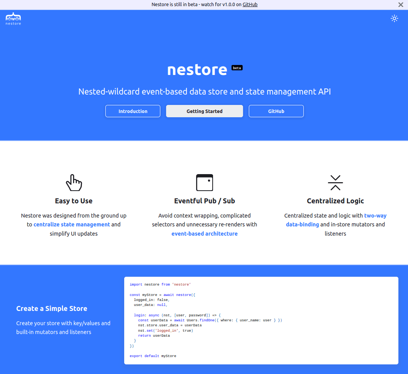
Task: Click the Create a Simple Store heading
Action: coord(52,309)
